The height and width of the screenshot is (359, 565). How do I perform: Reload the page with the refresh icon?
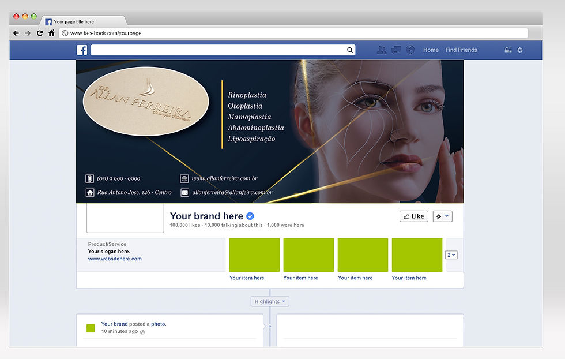tap(40, 33)
